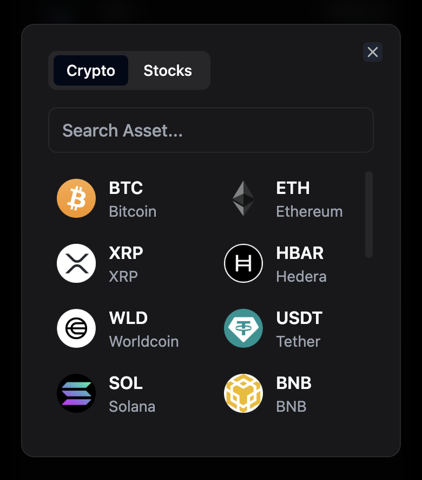Image resolution: width=422 pixels, height=480 pixels.
Task: Click the Tether USDT green logo
Action: [243, 328]
